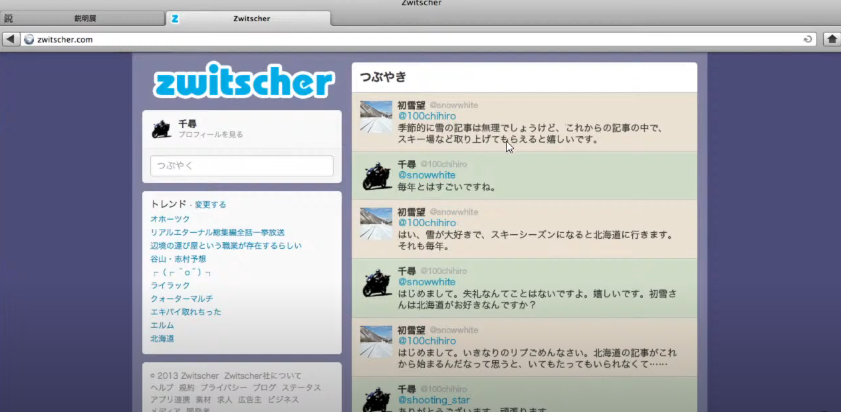The height and width of the screenshot is (412, 841).
Task: Open the motorcycle profile avatar beside 千尋 in the sidebar
Action: (162, 129)
